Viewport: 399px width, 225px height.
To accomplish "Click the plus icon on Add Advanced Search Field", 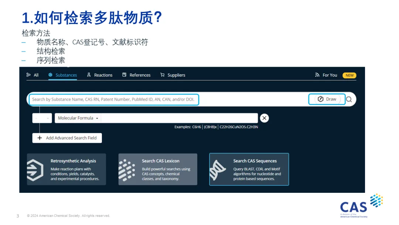I will [x=40, y=138].
